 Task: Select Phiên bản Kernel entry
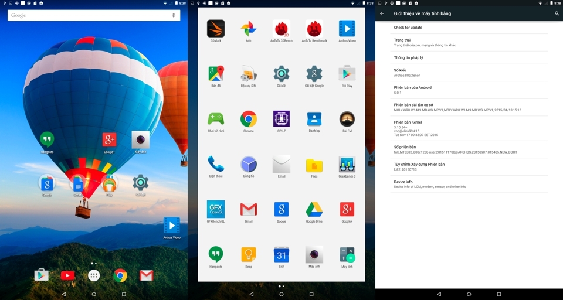(x=469, y=128)
